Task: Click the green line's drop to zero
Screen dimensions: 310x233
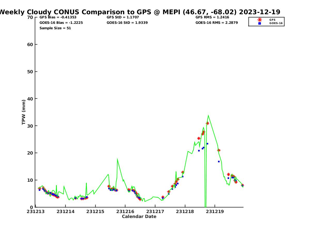Action: click(205, 206)
